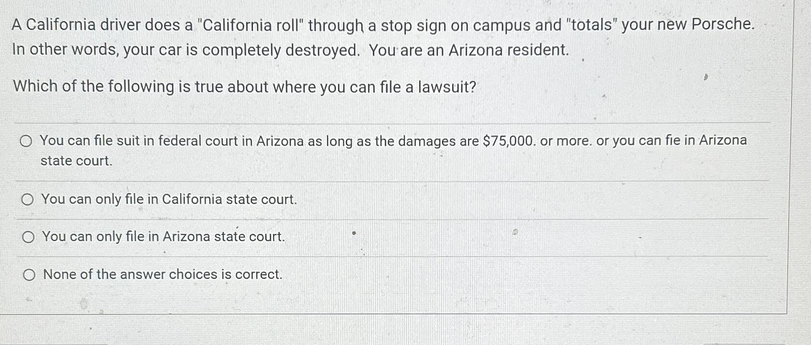Pick the only Arizona state court radio button
The width and height of the screenshot is (811, 345).
[29, 237]
